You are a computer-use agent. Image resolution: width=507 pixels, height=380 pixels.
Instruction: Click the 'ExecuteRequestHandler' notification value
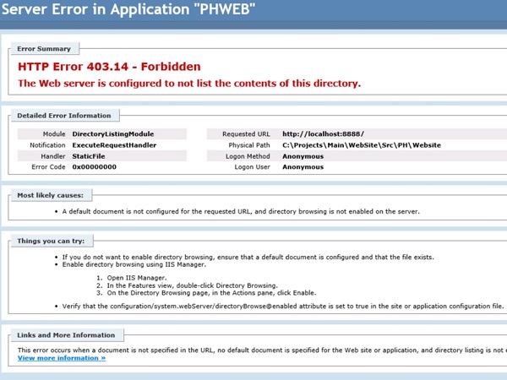[114, 145]
